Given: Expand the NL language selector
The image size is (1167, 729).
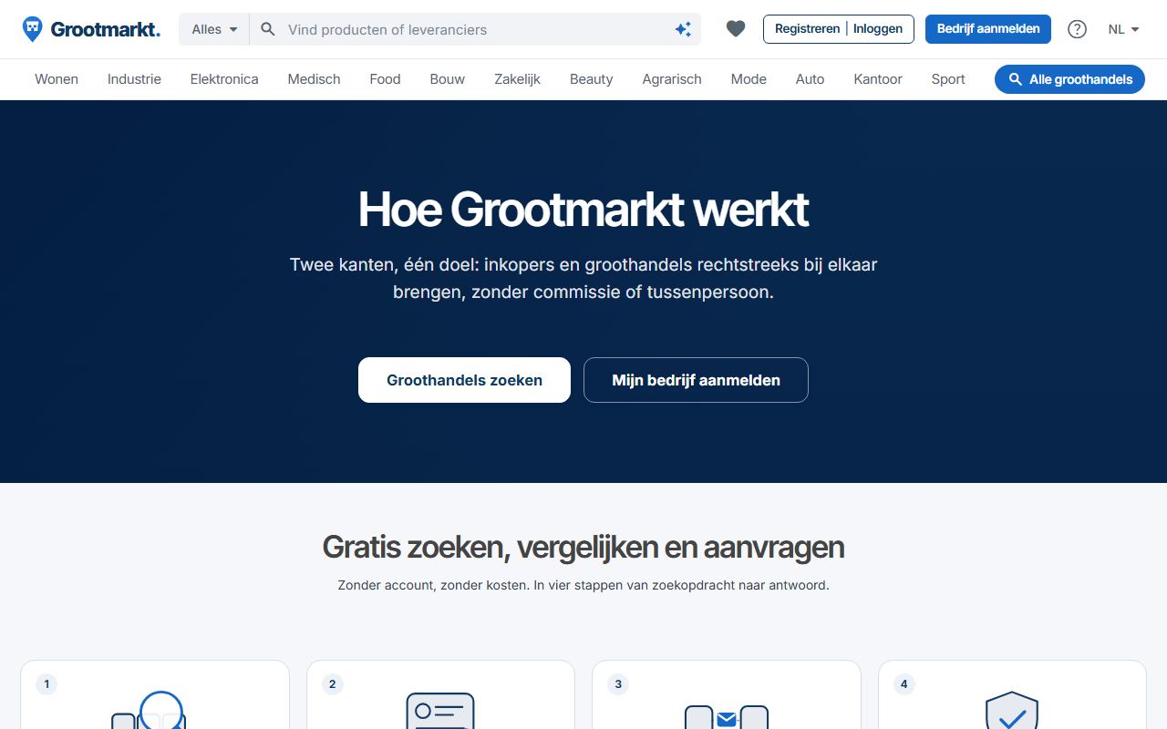Looking at the screenshot, I should [x=1123, y=29].
